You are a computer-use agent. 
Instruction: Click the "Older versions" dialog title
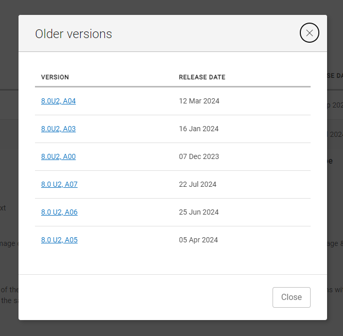coord(74,34)
